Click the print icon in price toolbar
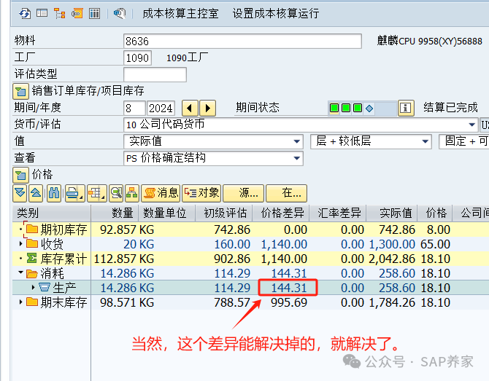 74,193
